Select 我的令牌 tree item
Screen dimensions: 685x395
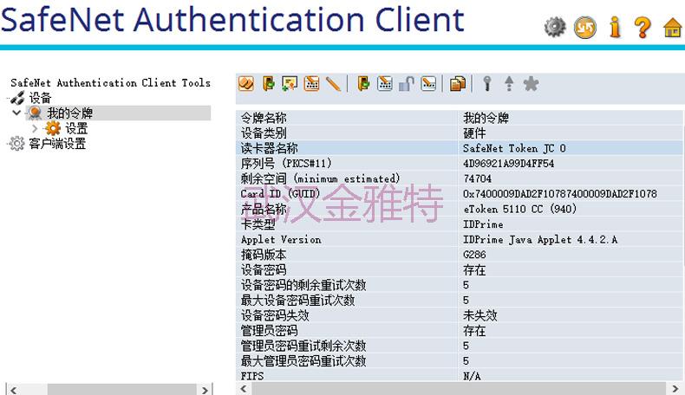tap(70, 113)
